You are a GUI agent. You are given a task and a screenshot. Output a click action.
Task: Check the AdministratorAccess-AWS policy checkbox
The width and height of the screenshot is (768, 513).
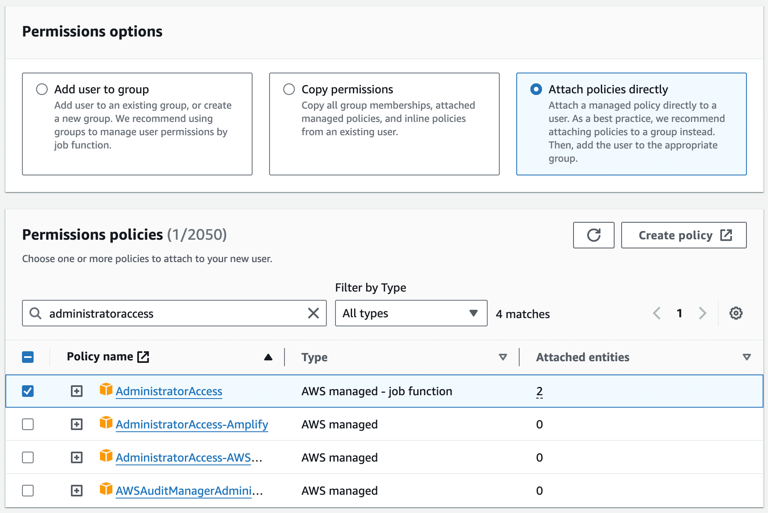point(28,457)
